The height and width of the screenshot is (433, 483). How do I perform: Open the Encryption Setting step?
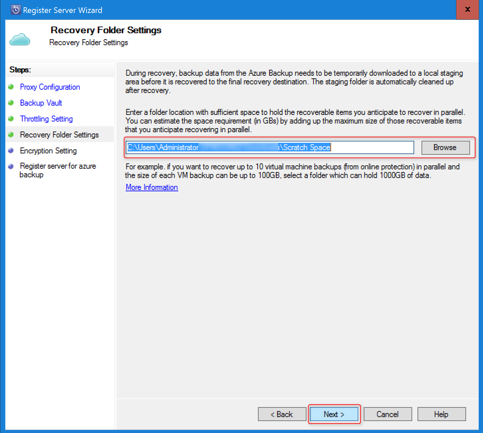tap(48, 150)
